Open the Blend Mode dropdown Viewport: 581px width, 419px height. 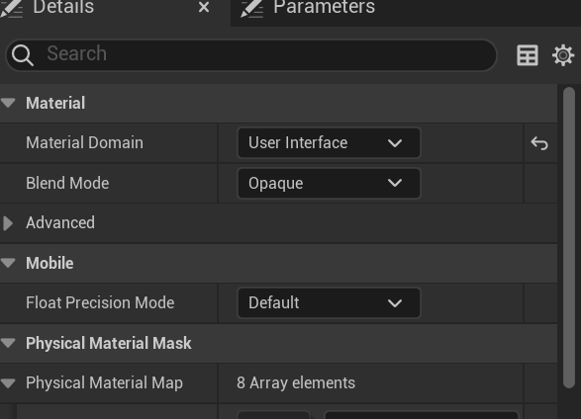click(x=329, y=183)
